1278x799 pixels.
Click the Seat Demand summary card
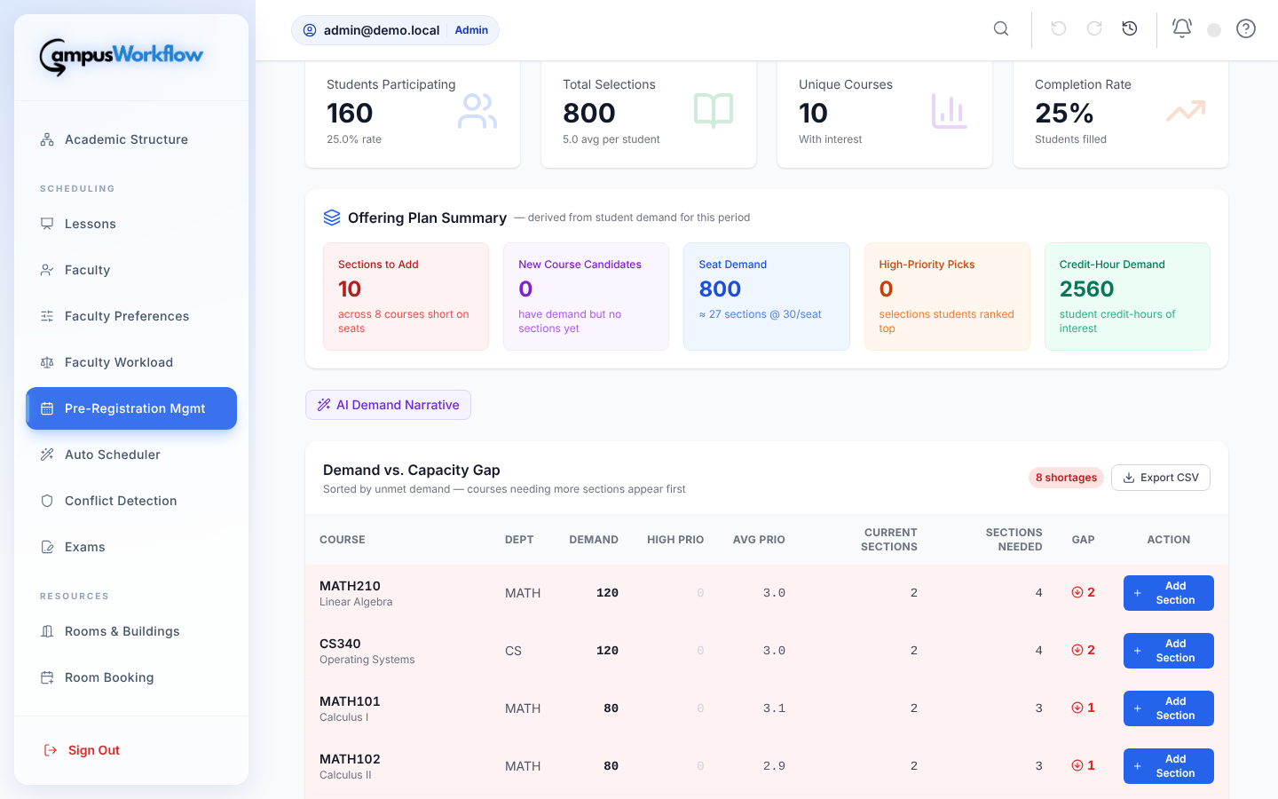coord(767,297)
